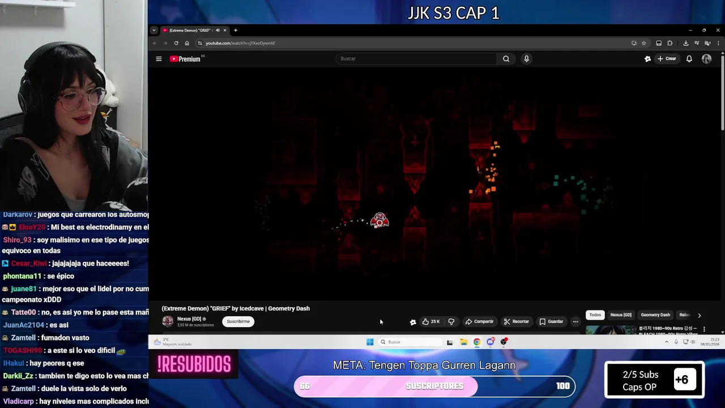Switch to the (Extreme Demon) GRIEF browser tab
The height and width of the screenshot is (408, 725).
click(x=190, y=30)
